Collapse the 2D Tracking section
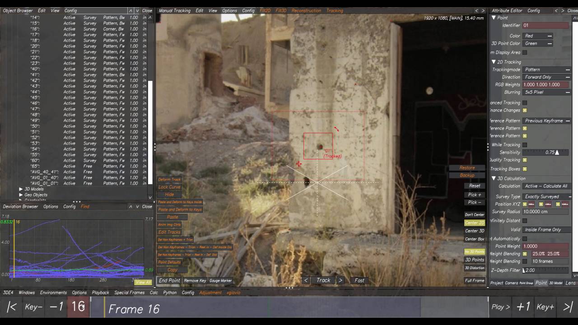578x325 pixels. point(494,62)
